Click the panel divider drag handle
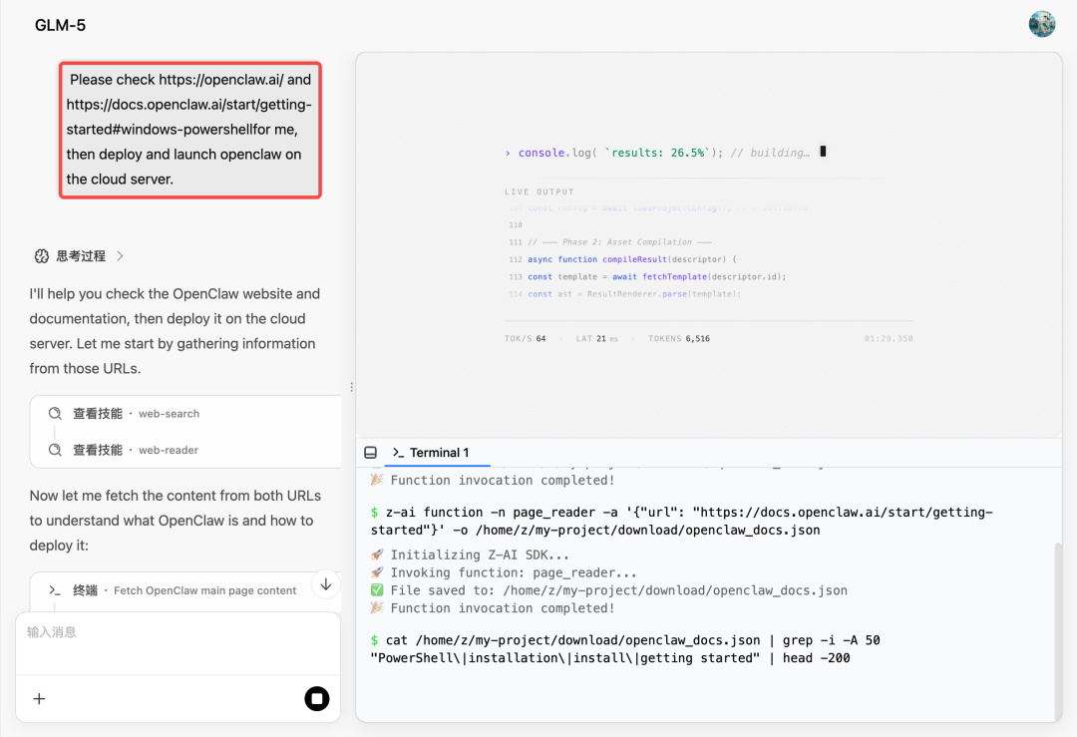 (x=350, y=387)
